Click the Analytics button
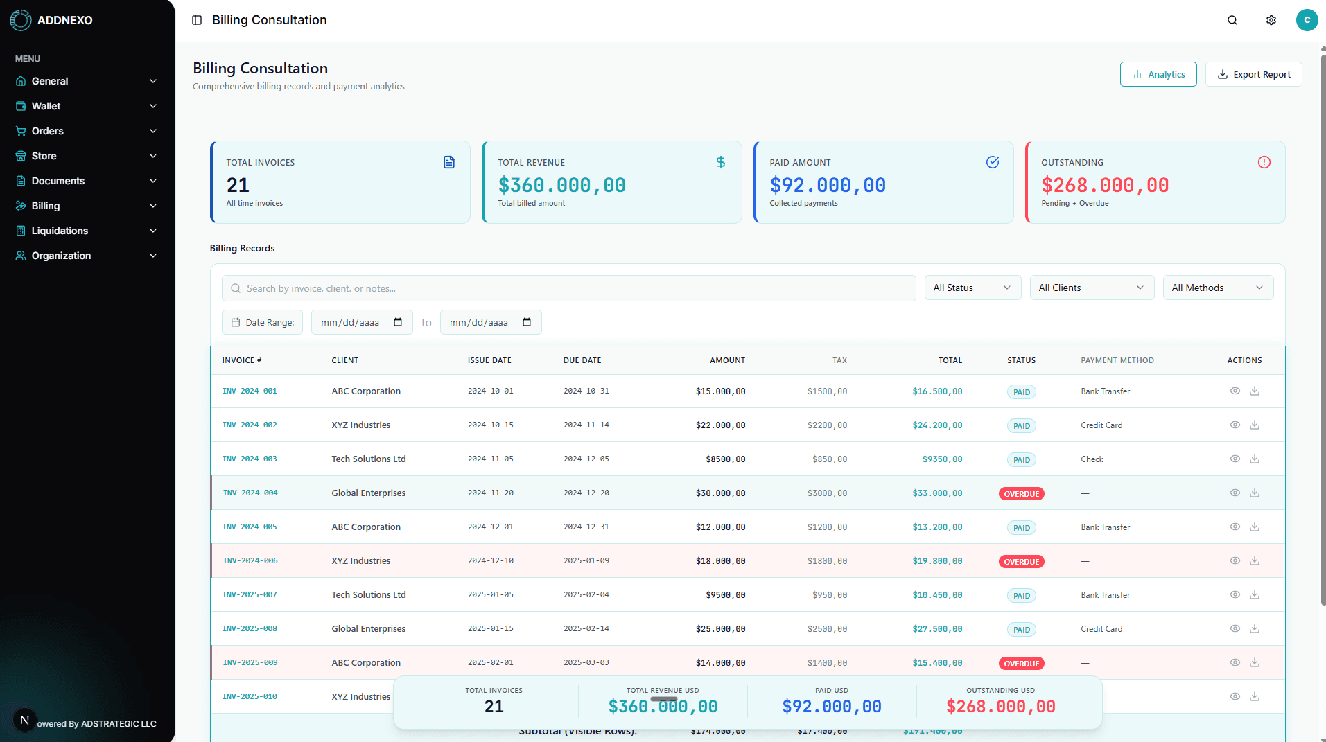 [x=1158, y=74]
